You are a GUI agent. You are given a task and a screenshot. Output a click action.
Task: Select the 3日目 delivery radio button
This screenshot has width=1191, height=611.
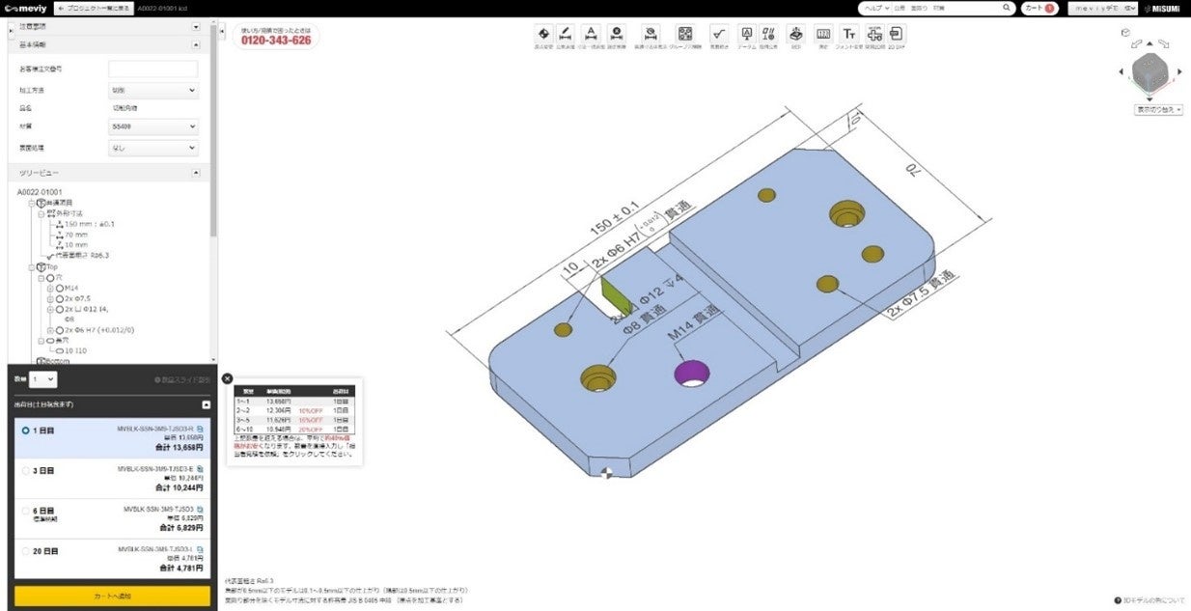pyautogui.click(x=26, y=471)
